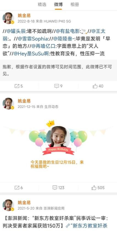Screen dimensions: 117x231
Task: Open mention link @Hey是SuSu啊
Action: coord(31,54)
